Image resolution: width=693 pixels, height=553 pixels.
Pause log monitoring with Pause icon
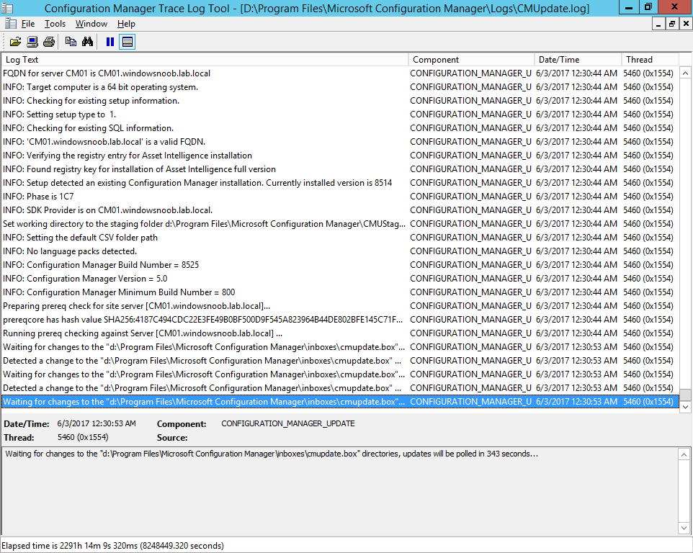point(110,42)
